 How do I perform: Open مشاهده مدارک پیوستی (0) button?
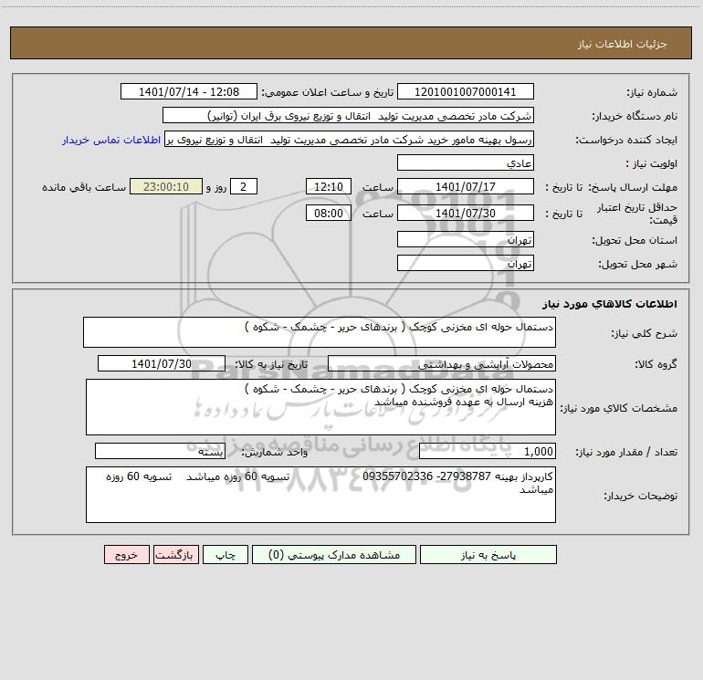pyautogui.click(x=334, y=554)
